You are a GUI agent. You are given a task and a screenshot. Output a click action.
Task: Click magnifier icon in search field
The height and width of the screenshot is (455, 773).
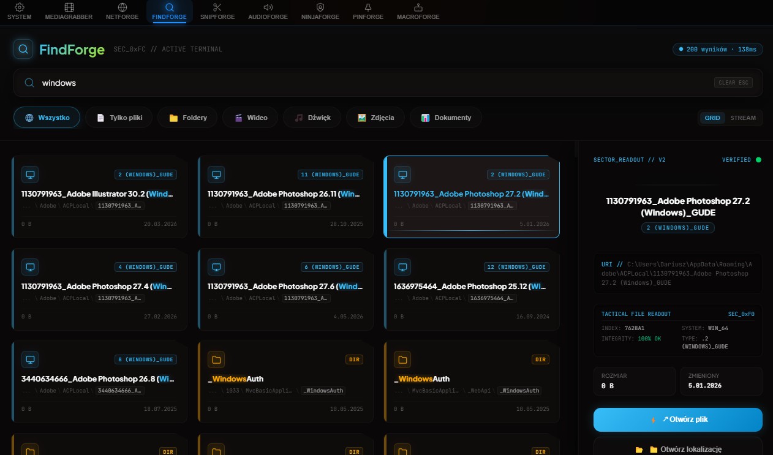pos(29,83)
